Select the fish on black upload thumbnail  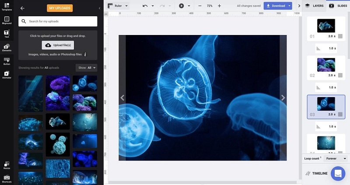pyautogui.click(x=58, y=122)
